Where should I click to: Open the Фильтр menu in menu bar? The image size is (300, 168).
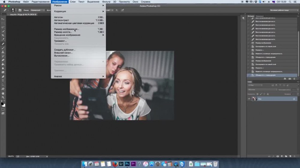(106, 2)
